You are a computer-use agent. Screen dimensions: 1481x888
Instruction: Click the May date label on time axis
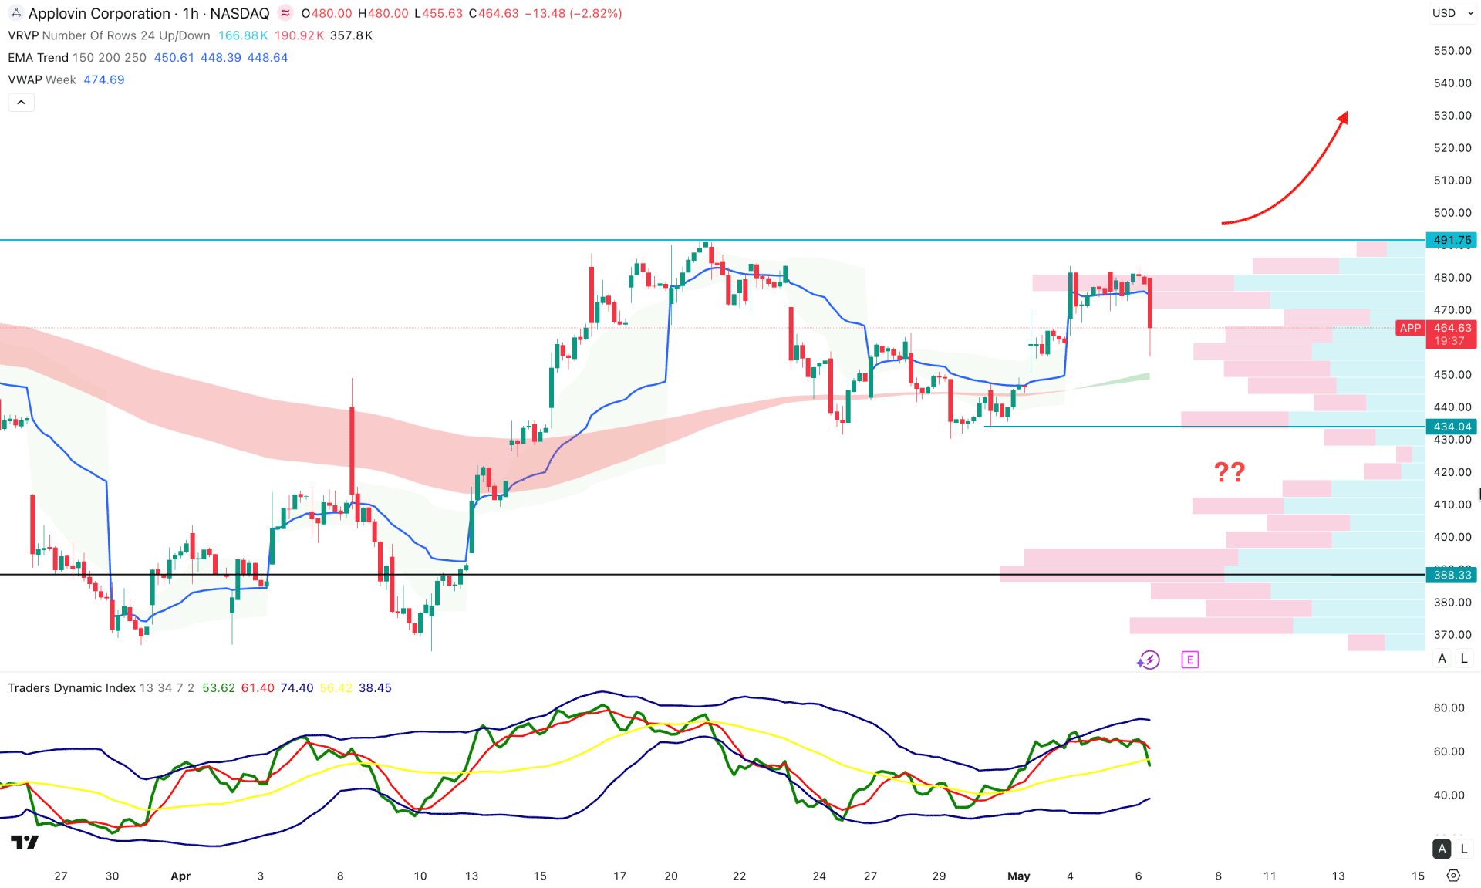[1019, 876]
